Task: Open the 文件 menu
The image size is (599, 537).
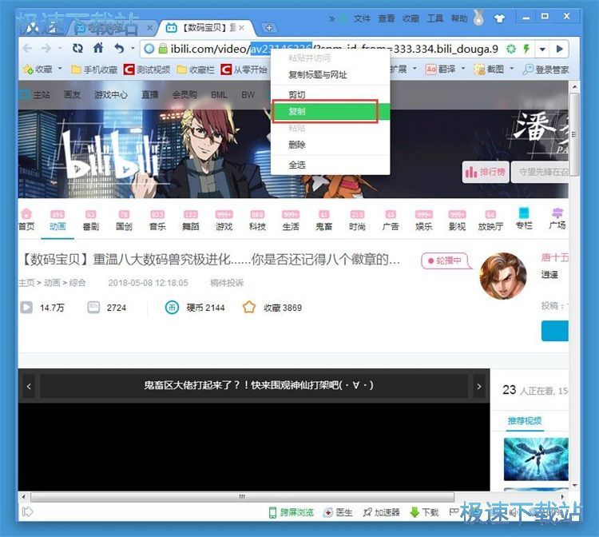Action: tap(362, 18)
